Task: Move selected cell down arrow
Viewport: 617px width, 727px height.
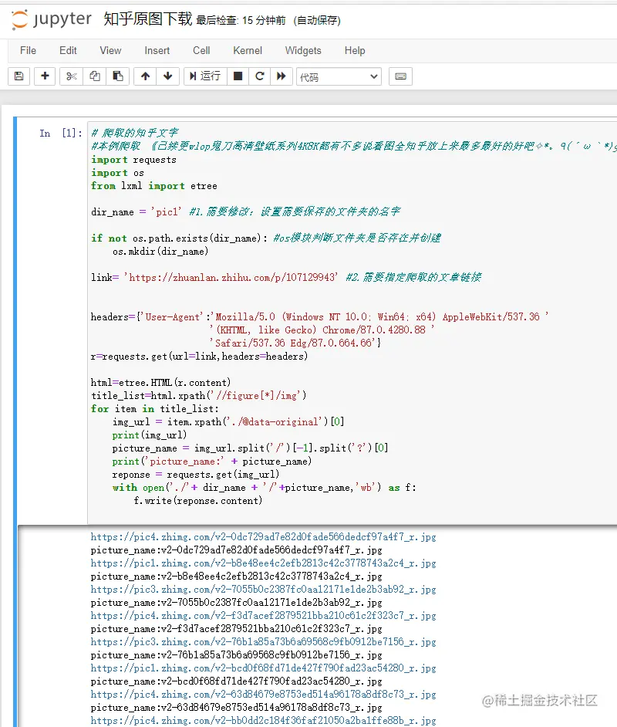Action: pyautogui.click(x=167, y=76)
